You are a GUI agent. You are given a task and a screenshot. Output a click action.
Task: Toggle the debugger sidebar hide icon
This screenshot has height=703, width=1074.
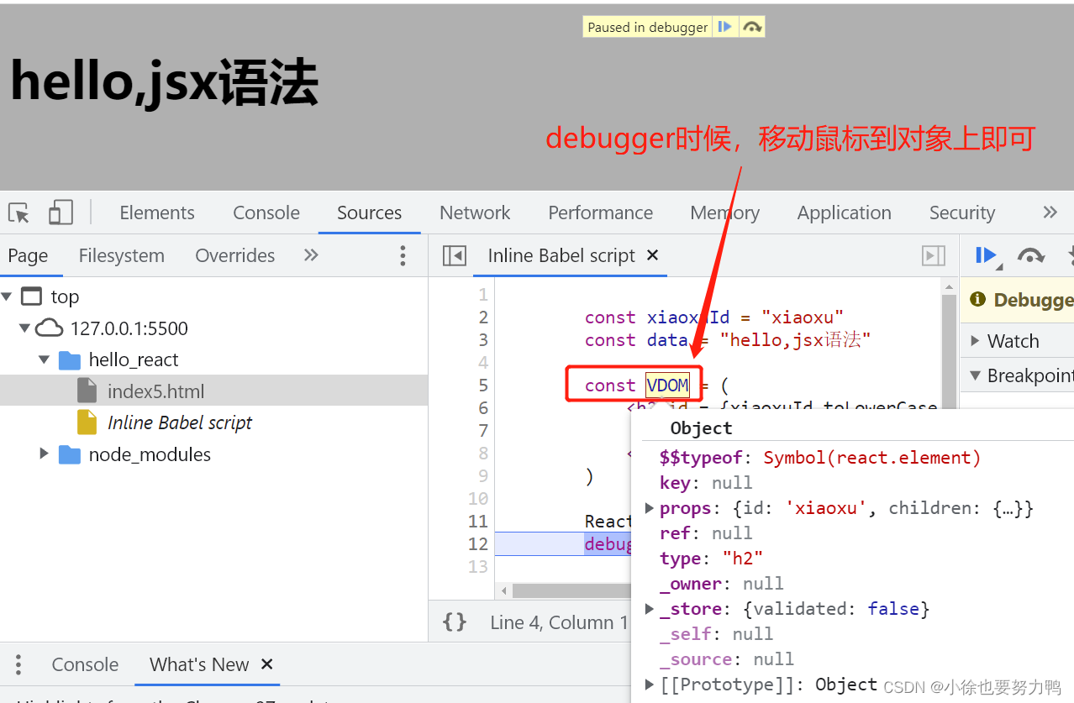coord(934,255)
